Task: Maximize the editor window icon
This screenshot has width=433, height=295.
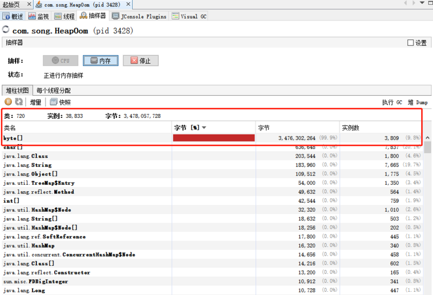Action: [430, 3]
